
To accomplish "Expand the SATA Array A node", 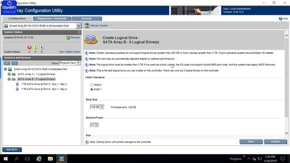I will point(9,74).
